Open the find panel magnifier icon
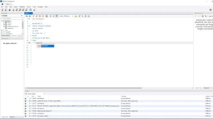Screen dimensions: 213x119 pos(83,16)
